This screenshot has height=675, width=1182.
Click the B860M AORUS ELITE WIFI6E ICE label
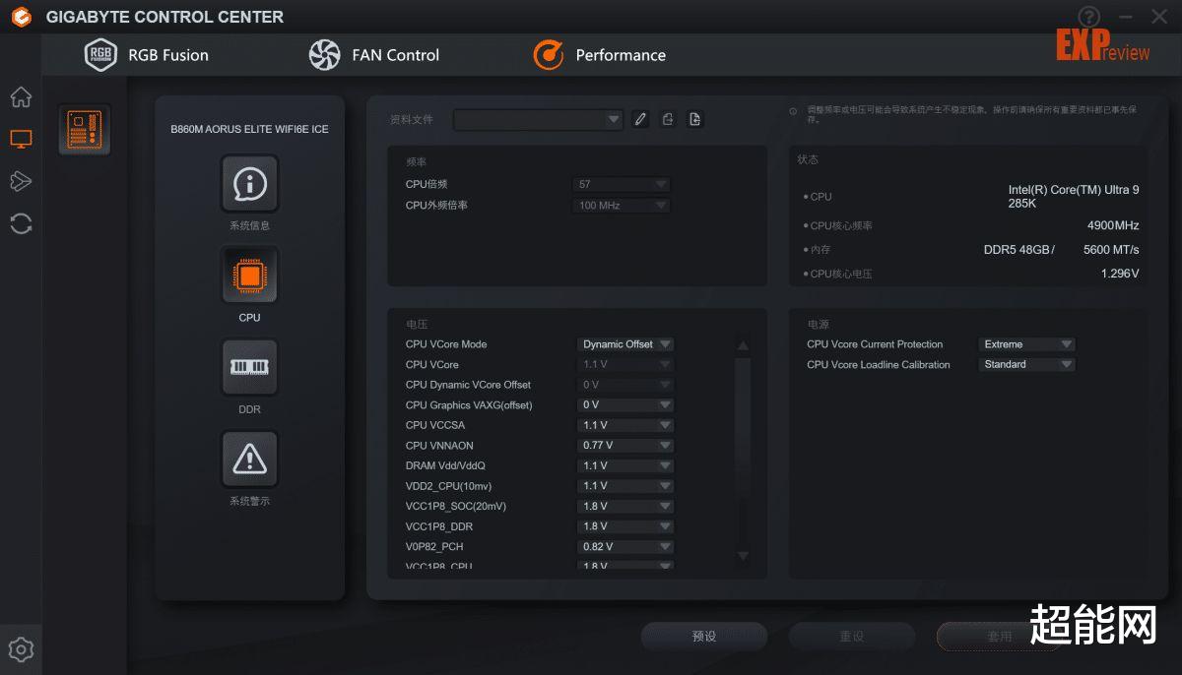(x=249, y=129)
